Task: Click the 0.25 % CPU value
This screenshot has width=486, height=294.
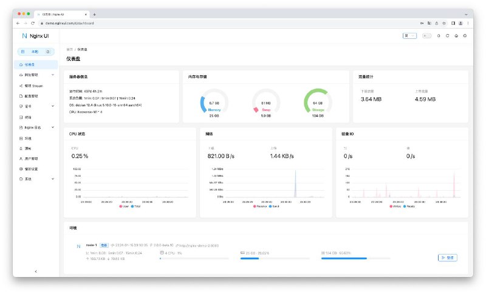Action: 80,156
